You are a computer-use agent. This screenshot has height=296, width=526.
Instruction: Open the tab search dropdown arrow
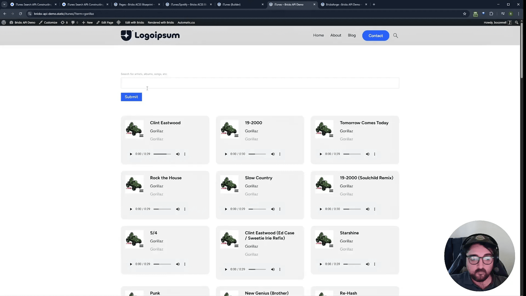pyautogui.click(x=4, y=4)
